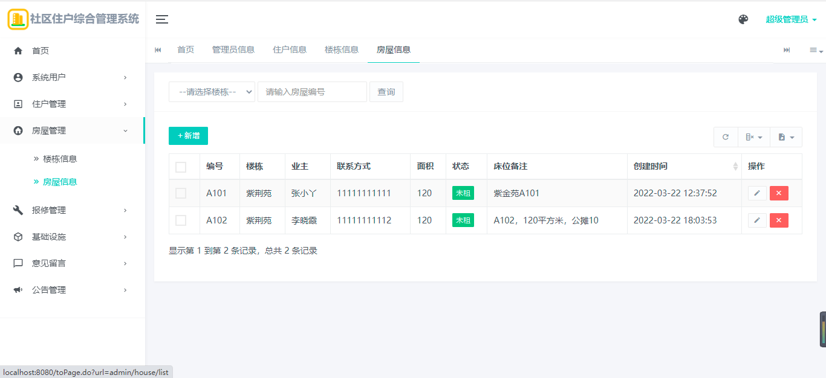Expand the 报修管理 menu
826x378 pixels.
(x=73, y=210)
